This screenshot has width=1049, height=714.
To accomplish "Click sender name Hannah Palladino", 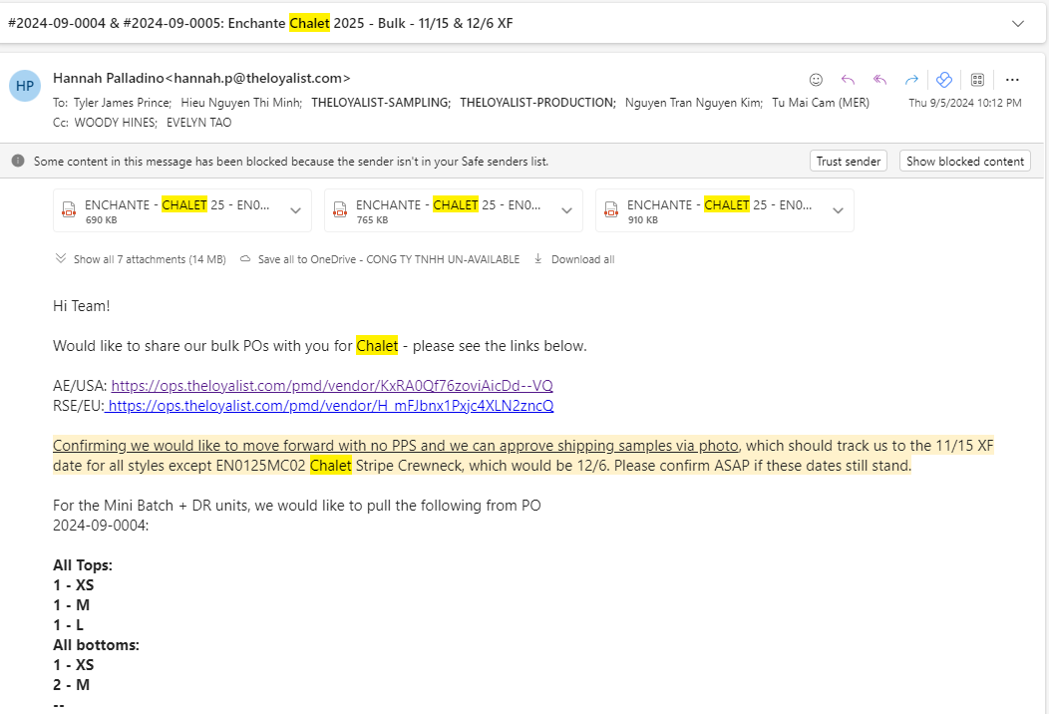I will click(x=109, y=79).
